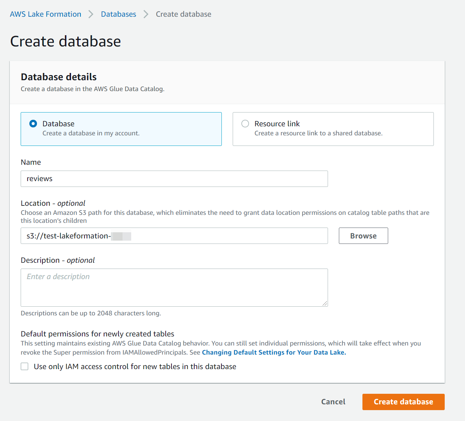Viewport: 465px width, 421px height.
Task: Click Browse to choose an S3 path
Action: [x=363, y=236]
